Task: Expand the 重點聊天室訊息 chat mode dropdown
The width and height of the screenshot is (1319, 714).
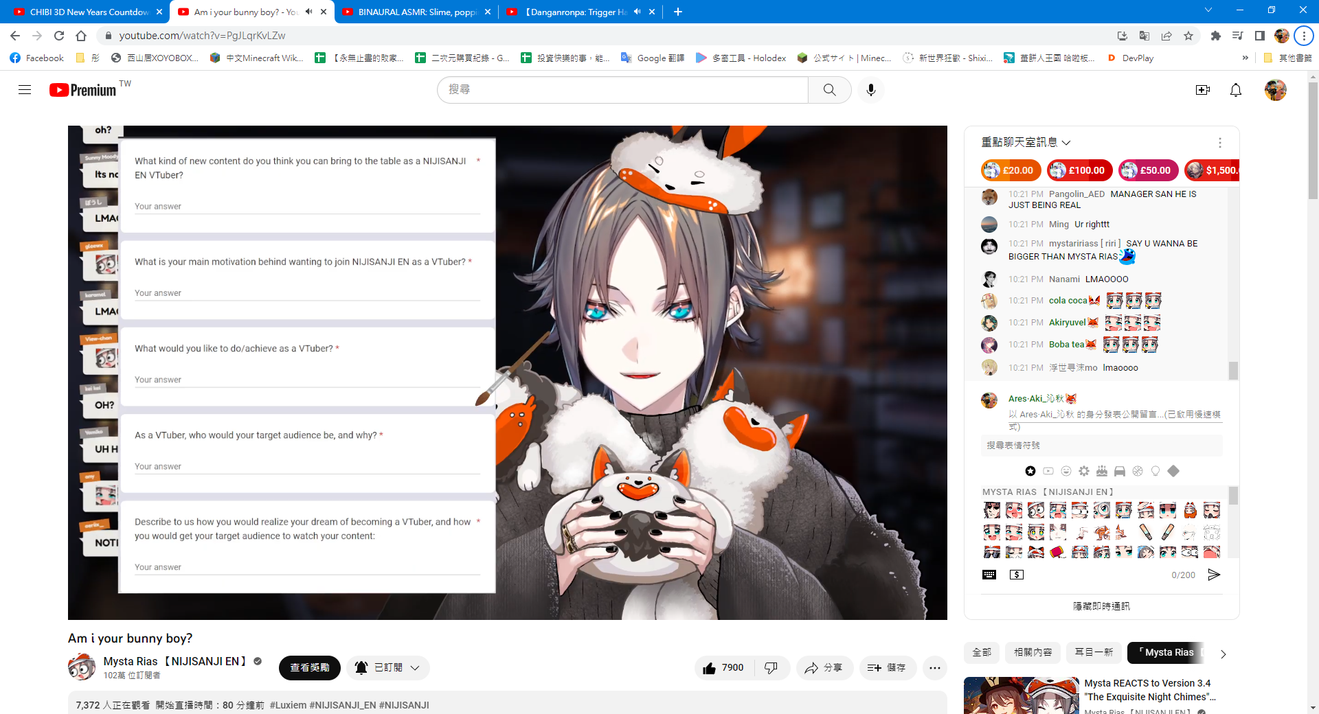Action: coord(1026,142)
